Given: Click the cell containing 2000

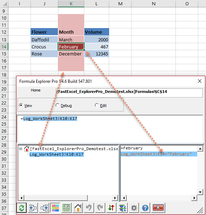Looking at the screenshot, I should [97, 40].
